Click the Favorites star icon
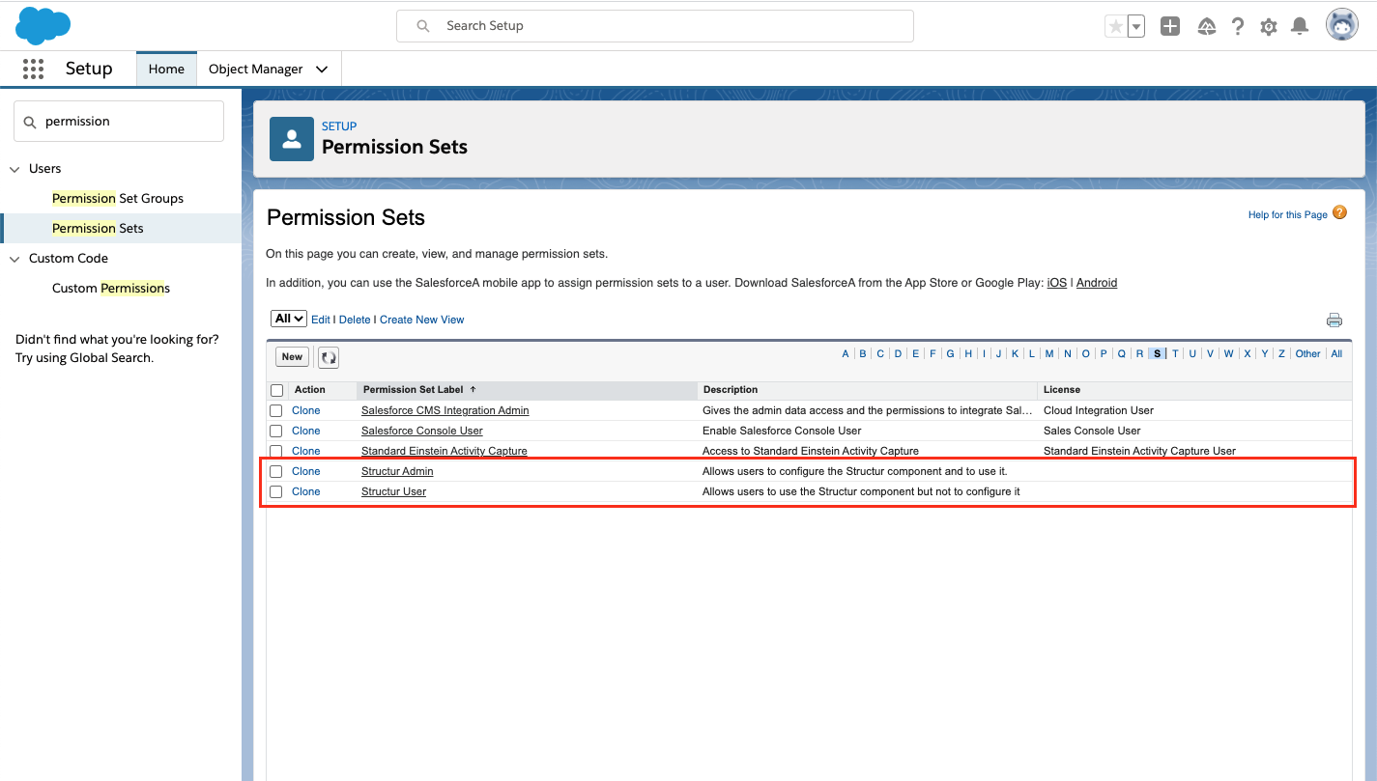 coord(1116,27)
